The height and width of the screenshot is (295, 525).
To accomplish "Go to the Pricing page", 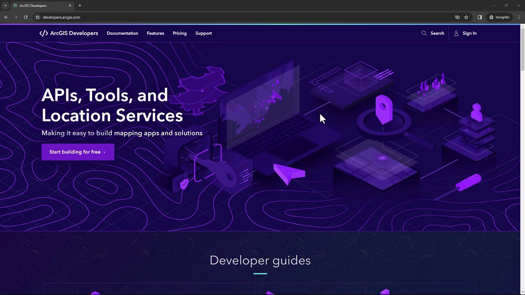I will point(180,33).
